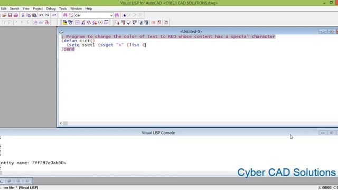Open the View menu
The height and width of the screenshot is (190, 338).
click(26, 8)
